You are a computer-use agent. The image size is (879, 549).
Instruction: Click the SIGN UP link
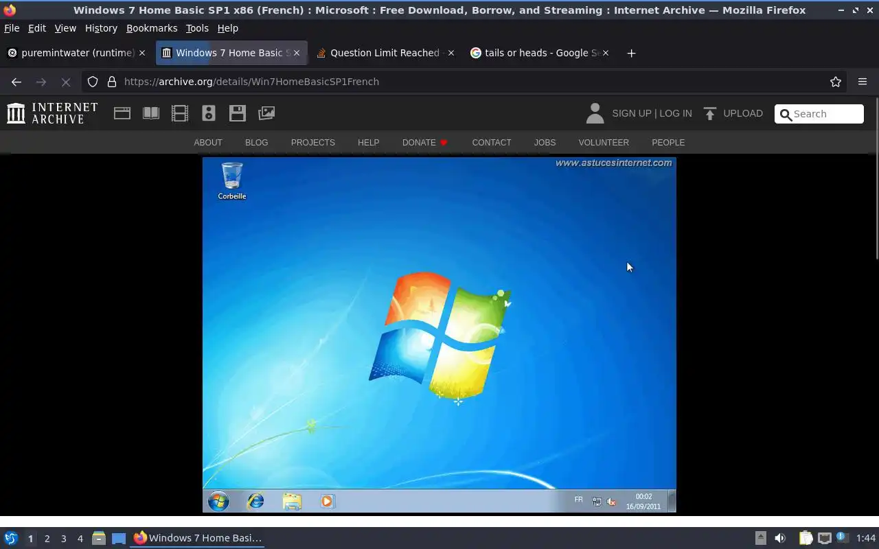[x=631, y=113]
